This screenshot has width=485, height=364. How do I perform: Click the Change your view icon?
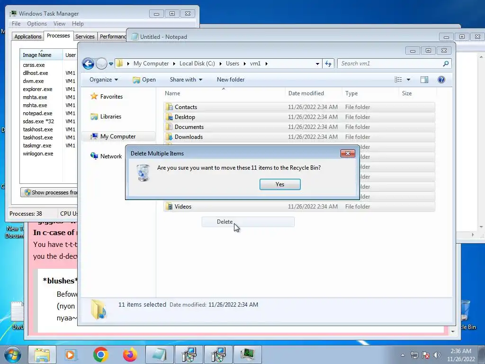[x=398, y=80]
